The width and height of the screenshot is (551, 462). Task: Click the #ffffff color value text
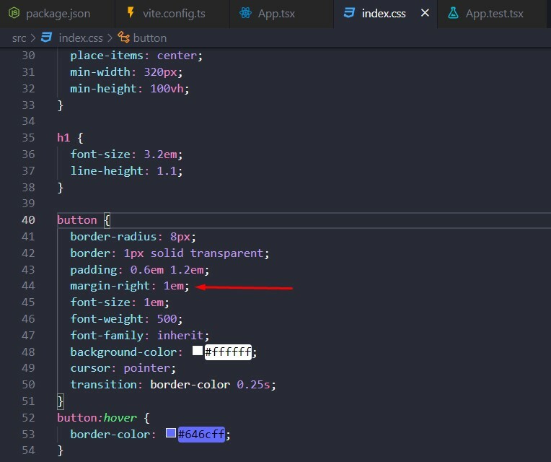pos(228,352)
